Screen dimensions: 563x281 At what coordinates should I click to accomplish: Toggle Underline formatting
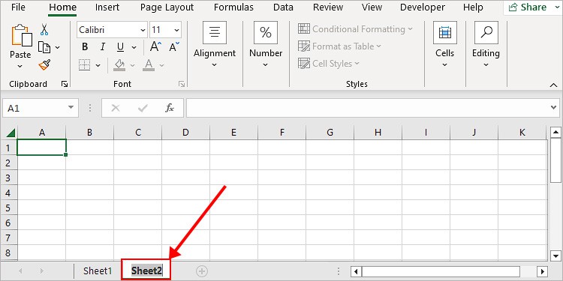(120, 47)
